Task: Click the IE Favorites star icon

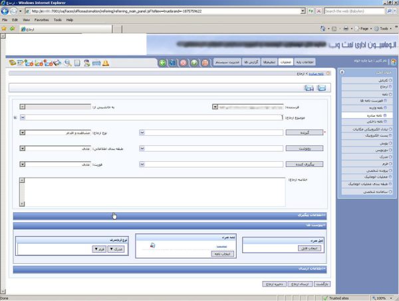Action: [4, 29]
